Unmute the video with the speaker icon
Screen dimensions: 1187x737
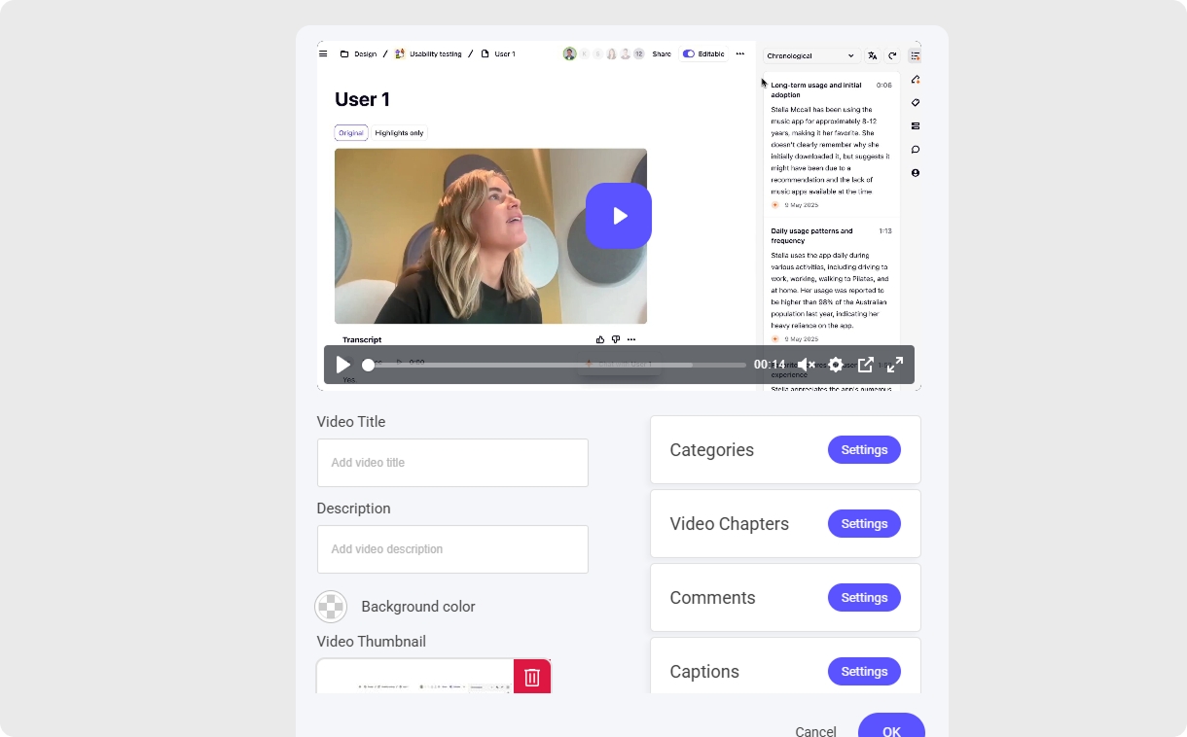(x=806, y=365)
